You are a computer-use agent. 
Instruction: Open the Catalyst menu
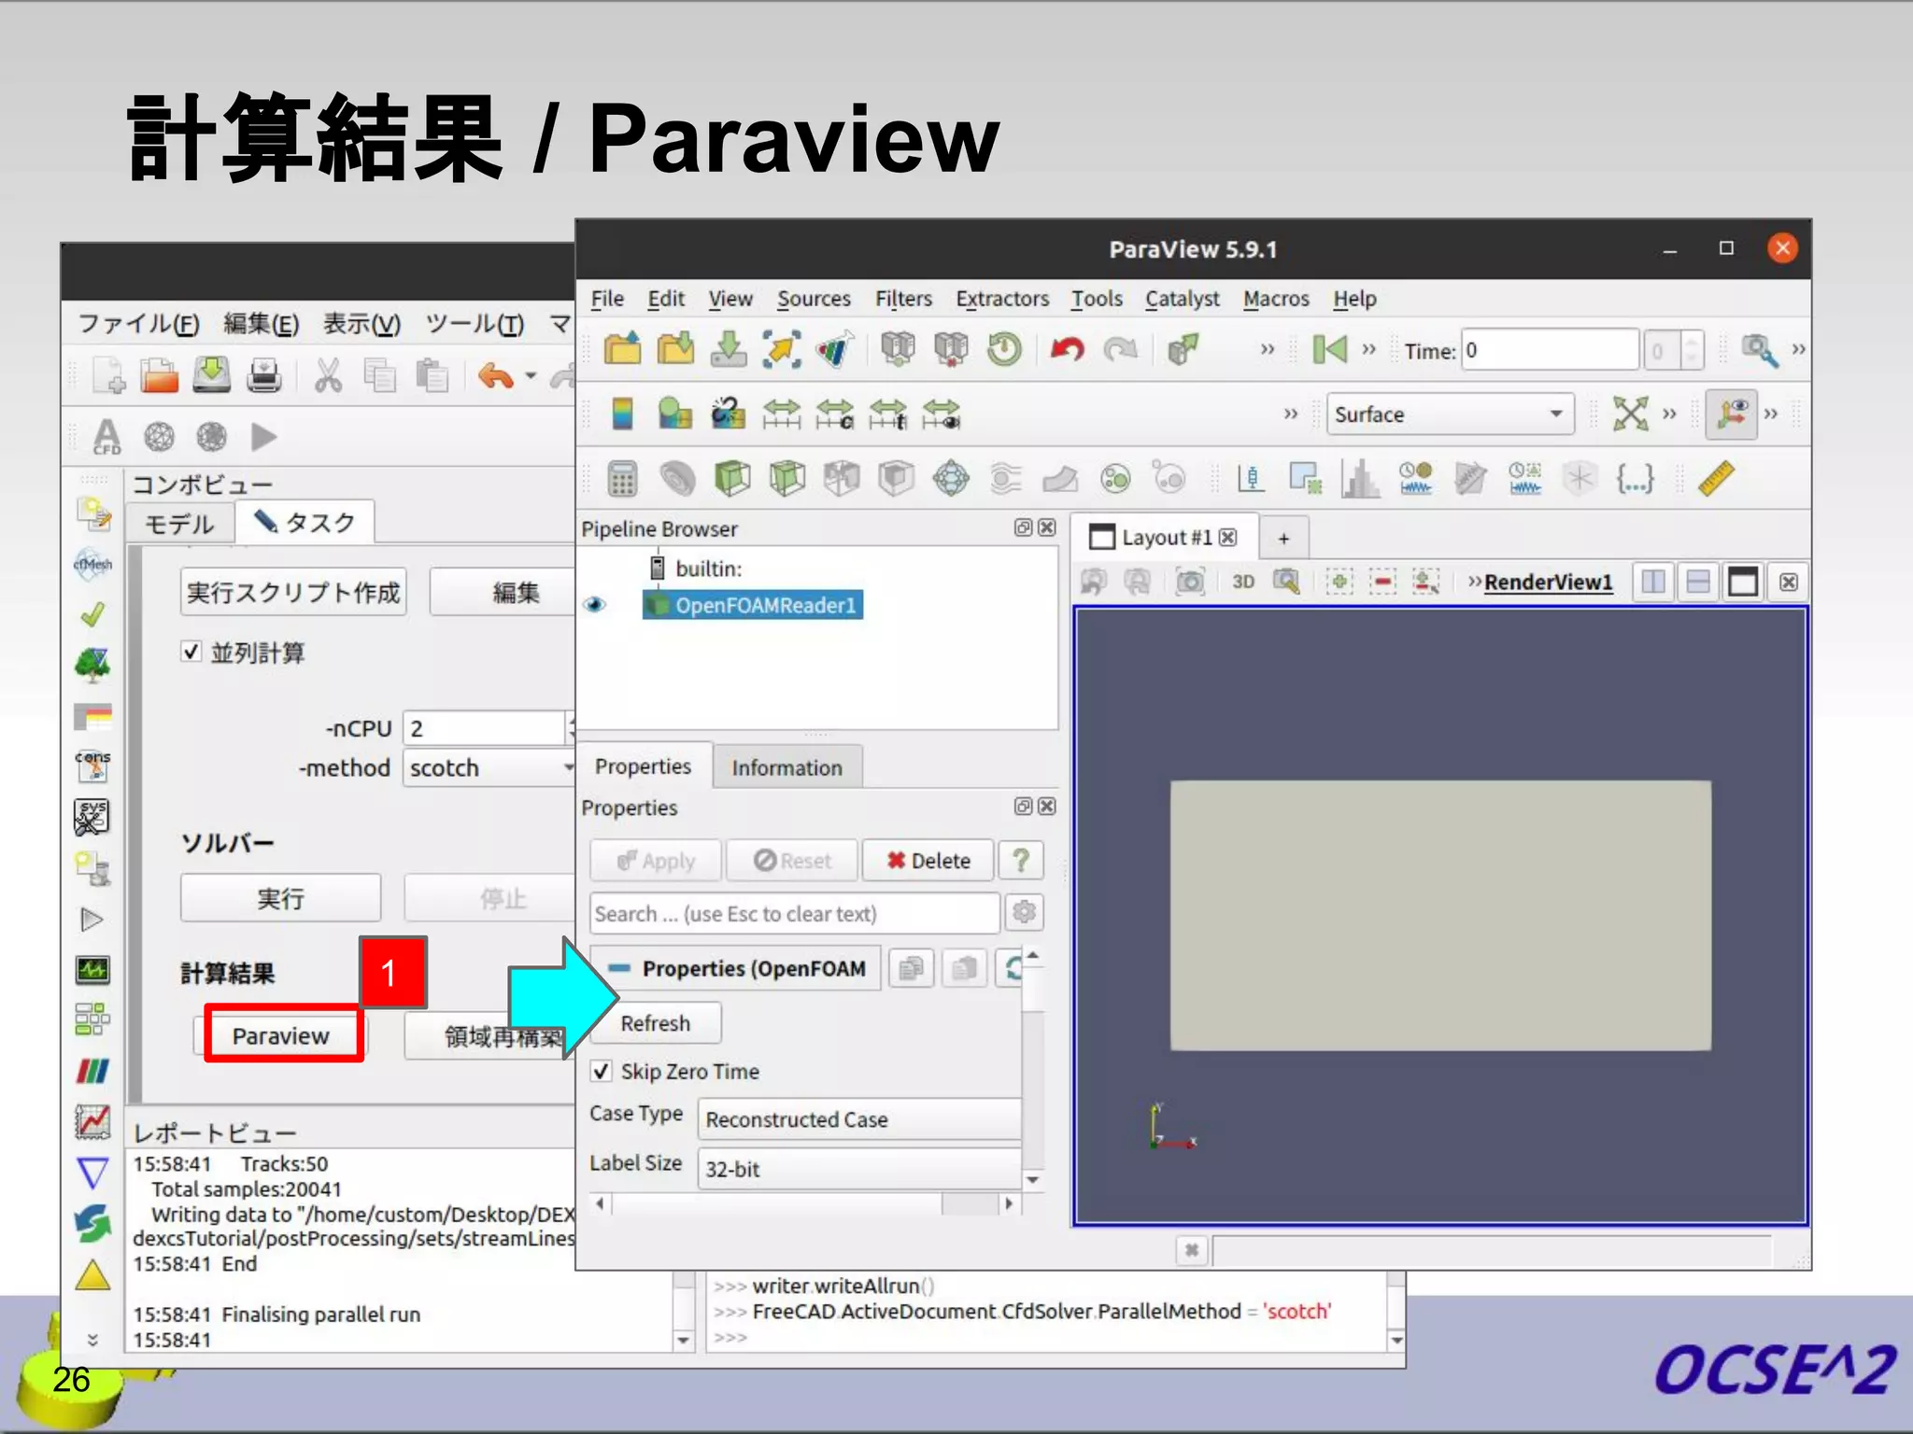pyautogui.click(x=1182, y=299)
